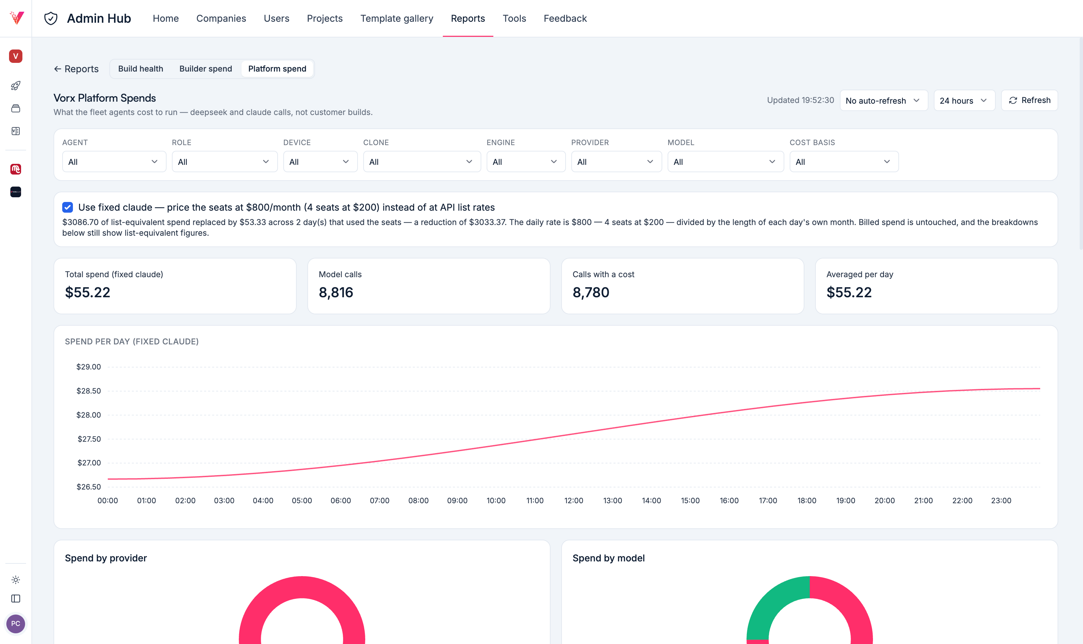Select the Reports nav item

468,18
